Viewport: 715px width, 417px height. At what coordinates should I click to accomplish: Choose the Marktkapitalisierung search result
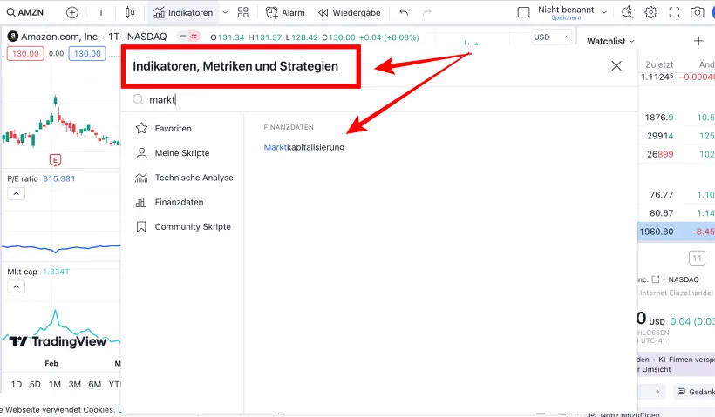[304, 147]
